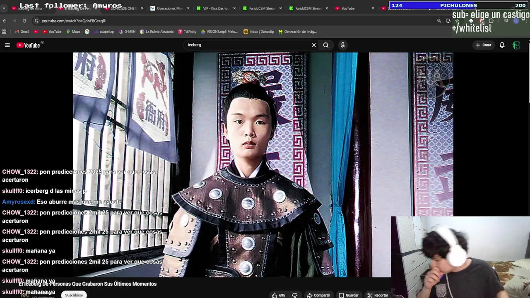Open the TikFinity bookmark
The width and height of the screenshot is (530, 298).
[x=187, y=31]
